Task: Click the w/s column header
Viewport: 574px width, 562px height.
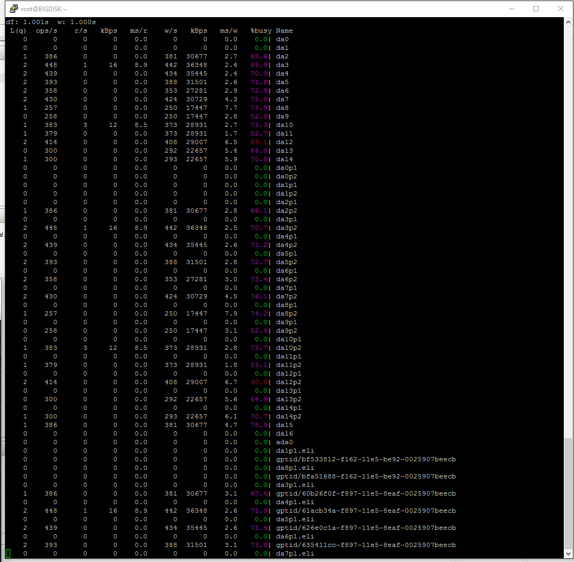Action: click(170, 31)
